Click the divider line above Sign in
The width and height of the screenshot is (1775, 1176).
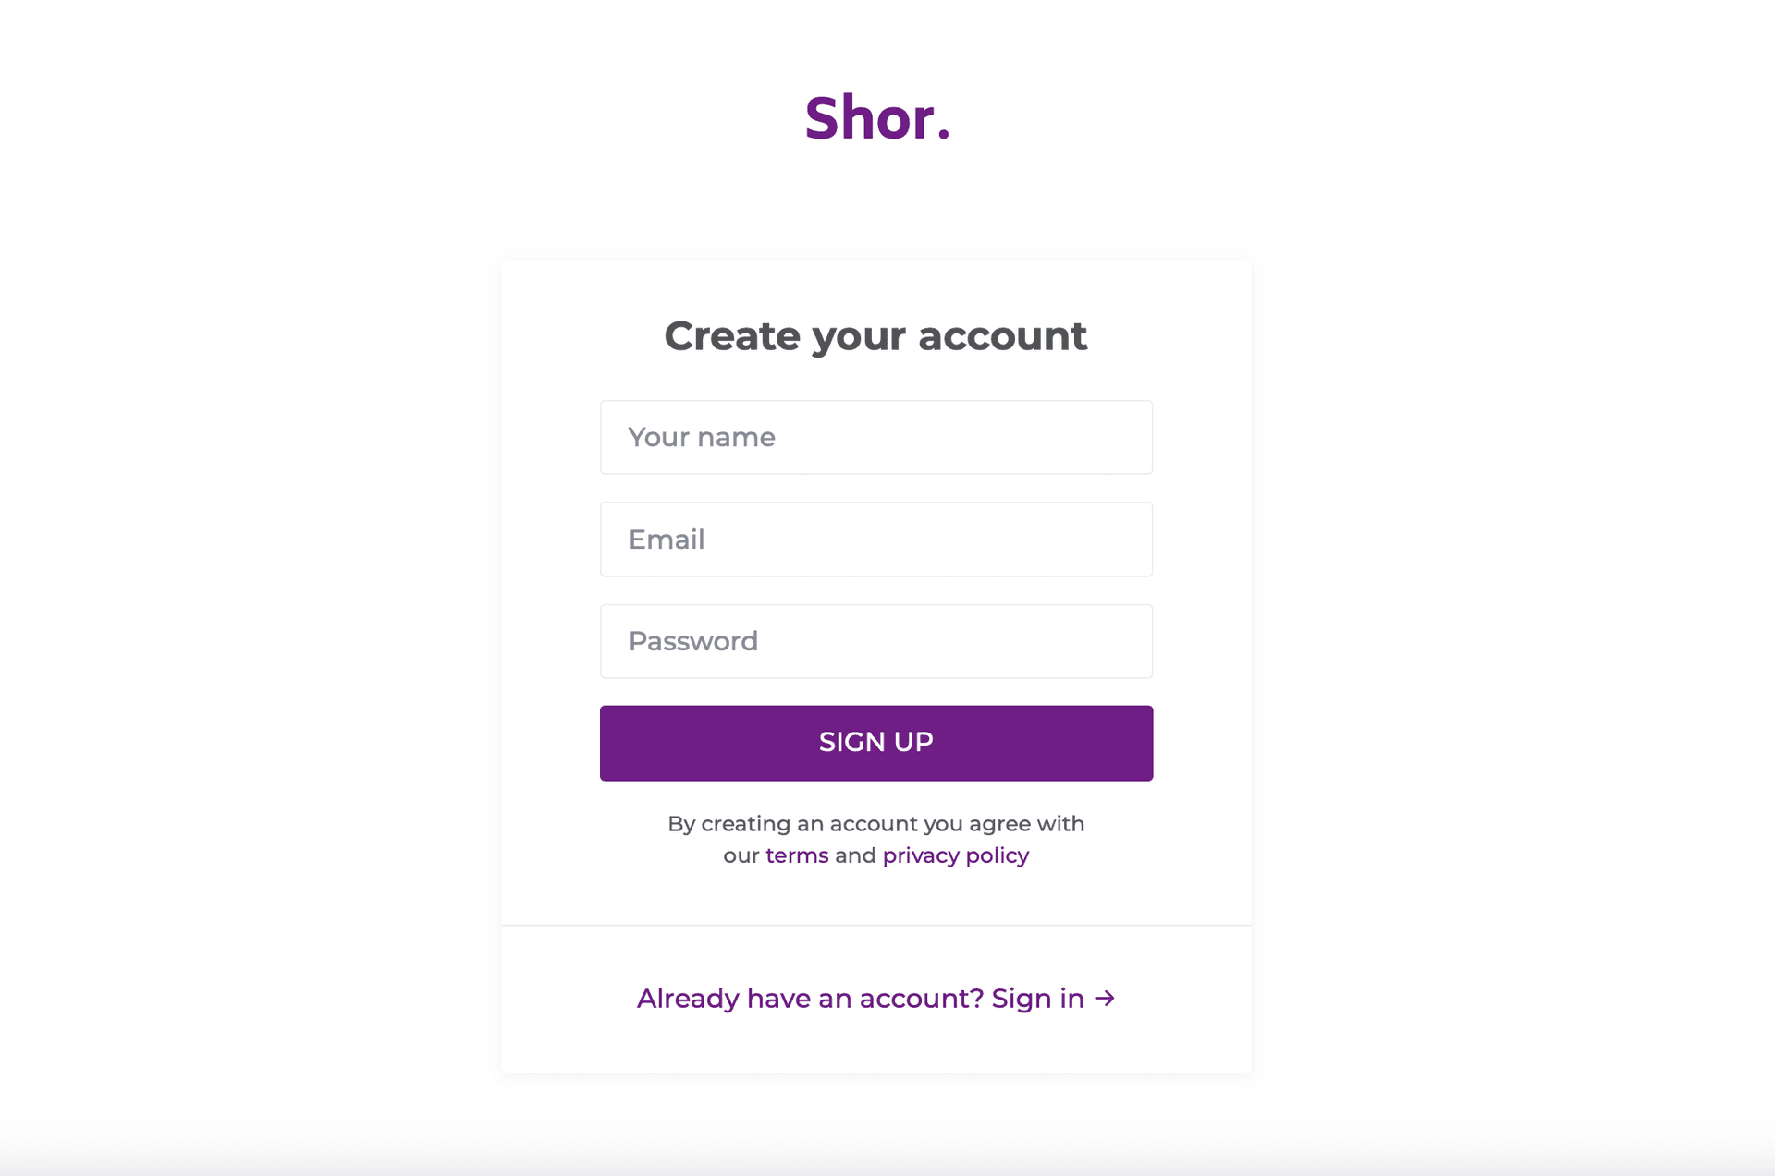875,925
